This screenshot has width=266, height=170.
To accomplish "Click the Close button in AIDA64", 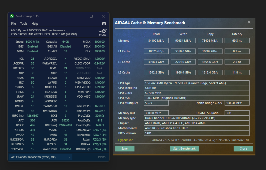I will tap(243, 149).
